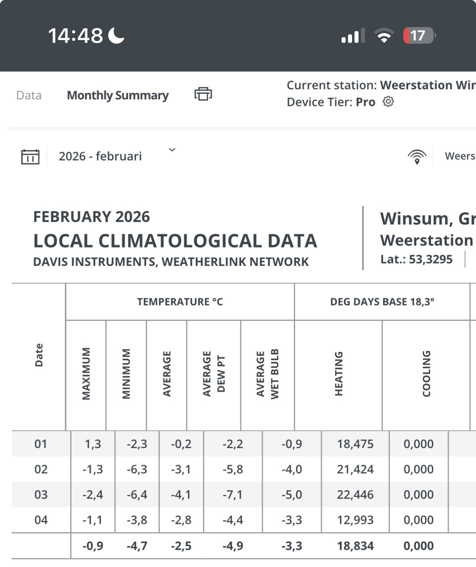Tap the cellular signal bars icon
The height and width of the screenshot is (567, 476).
(352, 36)
